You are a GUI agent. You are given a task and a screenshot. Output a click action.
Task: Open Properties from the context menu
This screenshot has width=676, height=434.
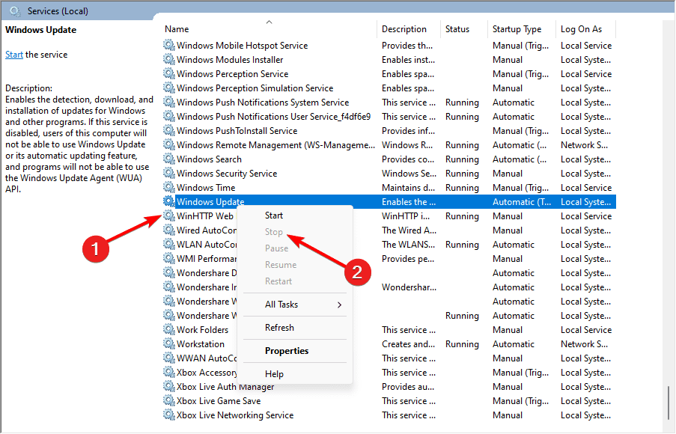pyautogui.click(x=287, y=351)
